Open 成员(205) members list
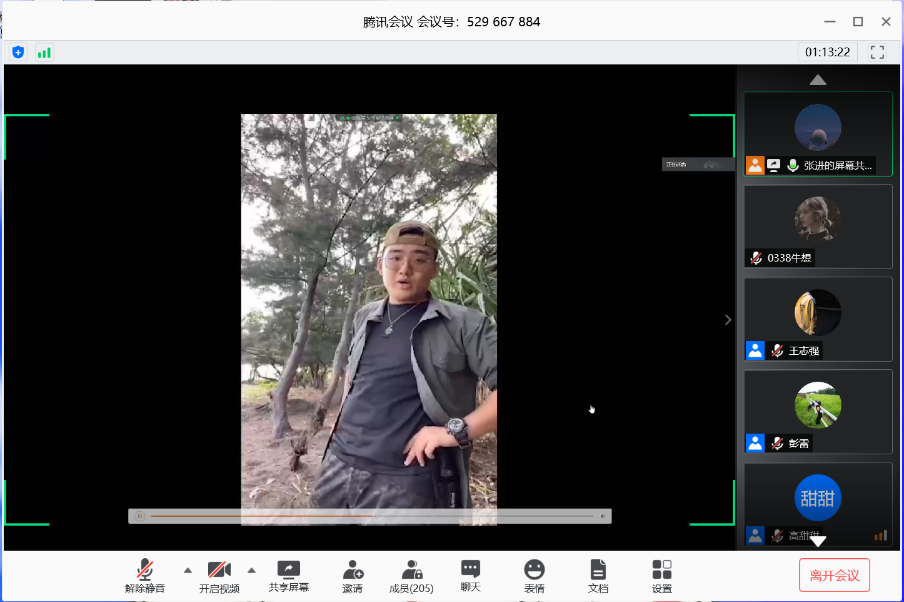 [411, 576]
